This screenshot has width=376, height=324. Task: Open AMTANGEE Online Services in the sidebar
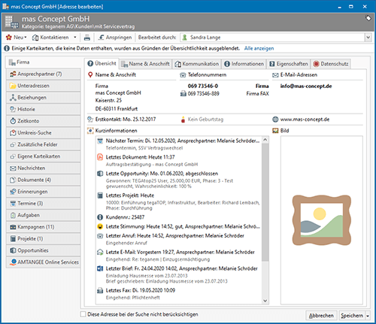pyautogui.click(x=43, y=262)
